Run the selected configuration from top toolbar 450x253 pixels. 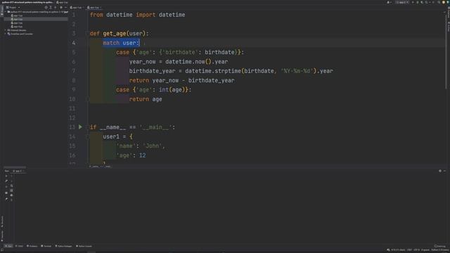click(x=413, y=2)
